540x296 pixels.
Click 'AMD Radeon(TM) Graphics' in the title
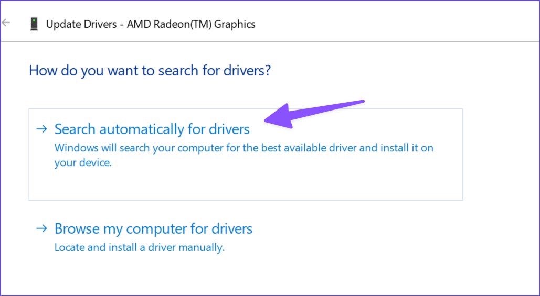191,25
